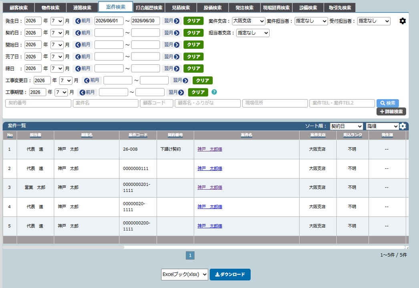The width and height of the screenshot is (419, 288).
Task: Open 詳細検索 advanced search
Action: pyautogui.click(x=391, y=112)
